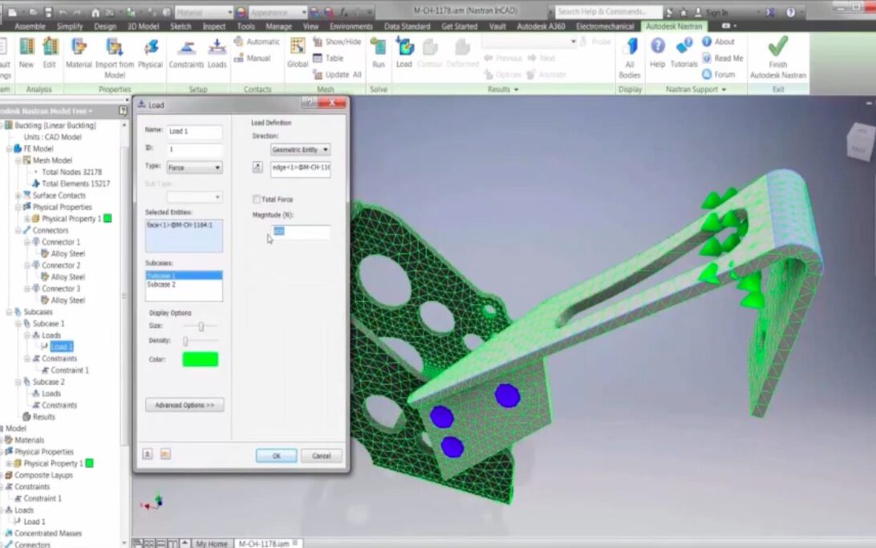Adjust the Density display slider
The height and width of the screenshot is (548, 876).
185,341
